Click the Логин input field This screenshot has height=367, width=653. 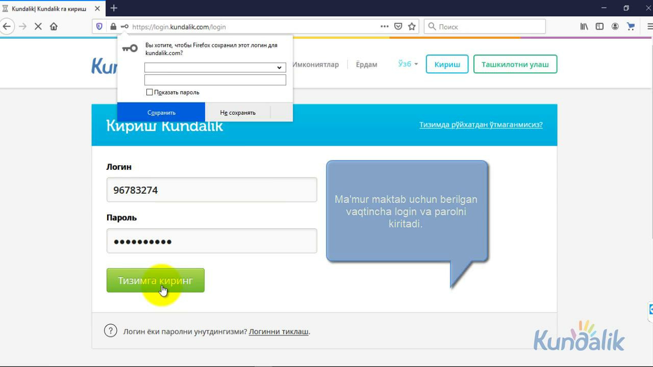click(x=212, y=190)
